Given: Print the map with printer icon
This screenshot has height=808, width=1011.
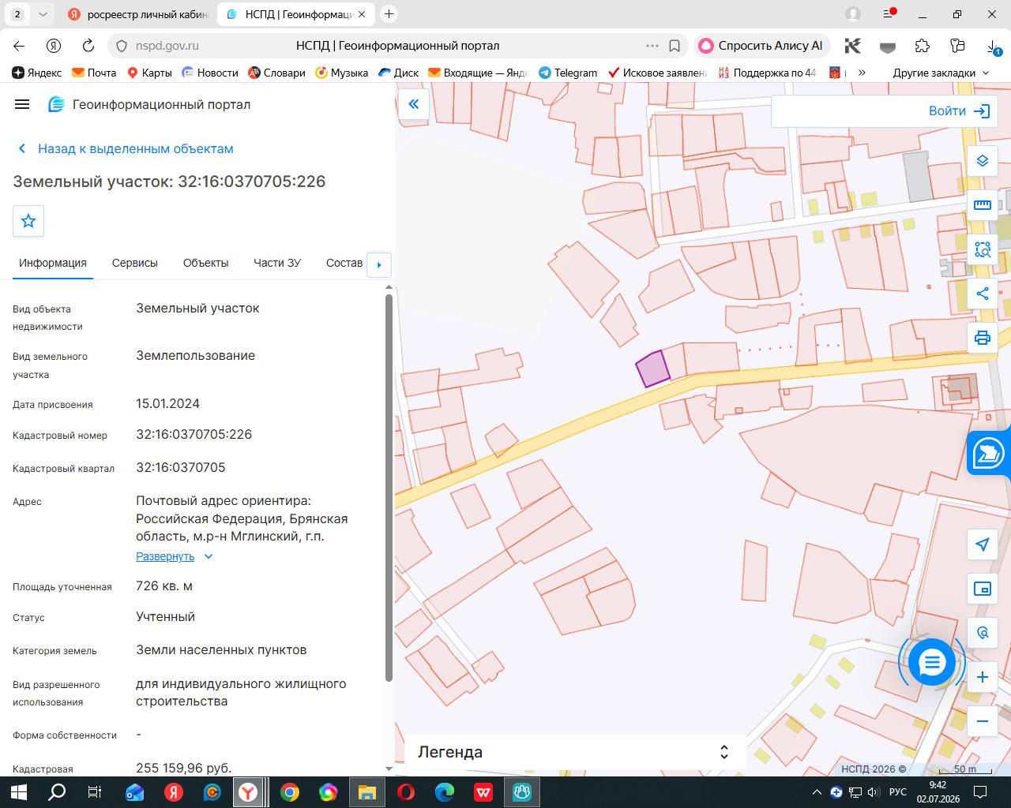Looking at the screenshot, I should [x=982, y=338].
